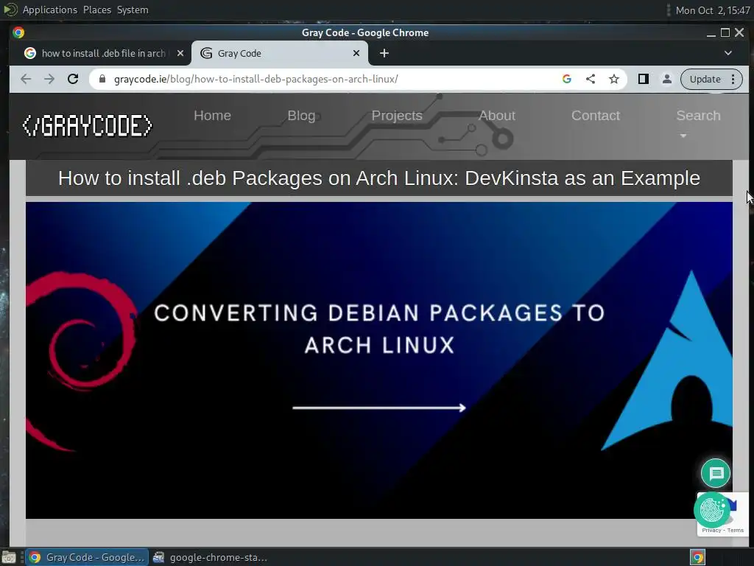Image resolution: width=754 pixels, height=566 pixels.
Task: Click the Chrome icon in title bar
Action: (18, 32)
